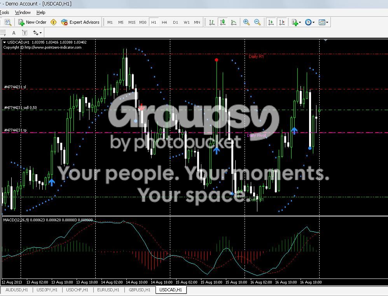
Task: Switch chart to bar chart style
Action: click(x=212, y=22)
